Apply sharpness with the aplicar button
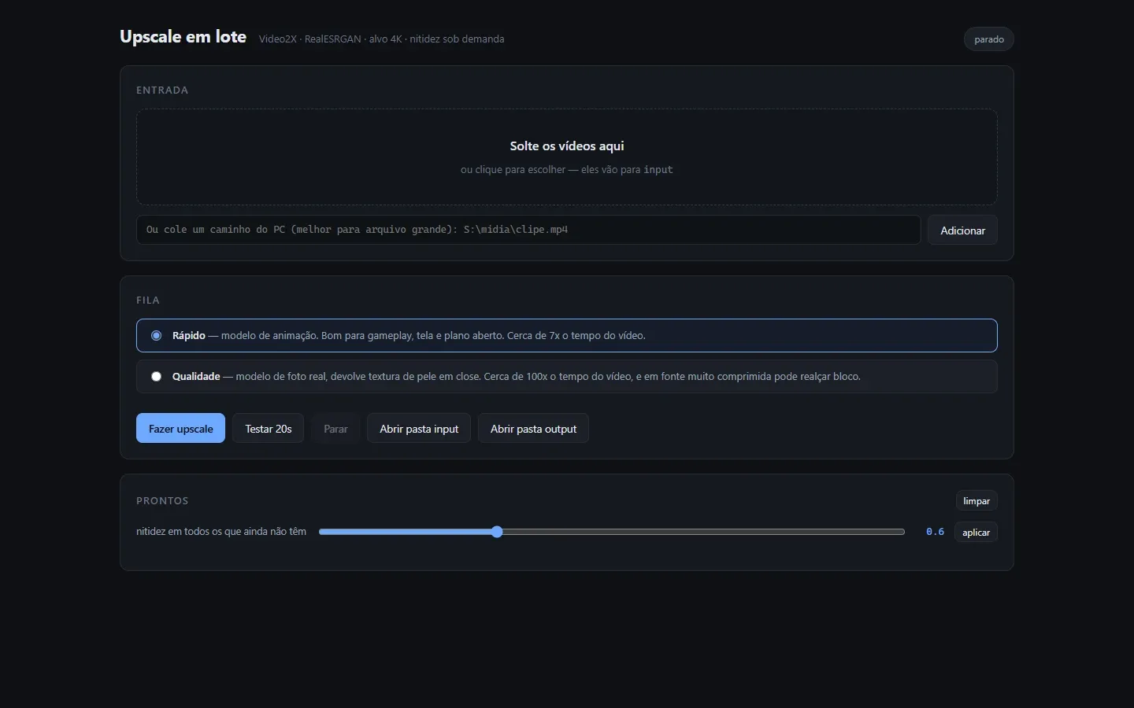The height and width of the screenshot is (708, 1134). click(976, 533)
